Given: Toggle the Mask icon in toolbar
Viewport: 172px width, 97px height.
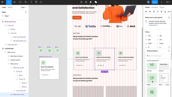Looking at the screenshot, I should point(91,2).
